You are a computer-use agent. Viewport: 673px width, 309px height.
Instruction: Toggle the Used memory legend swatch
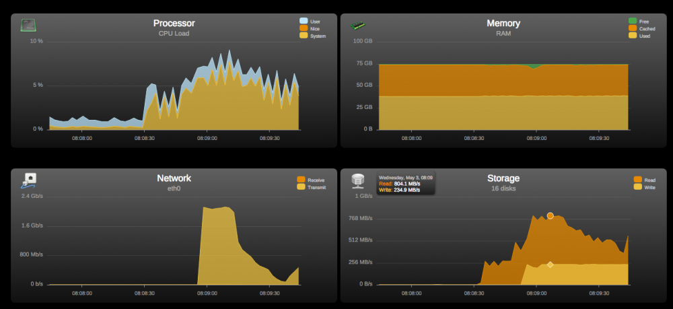click(x=633, y=36)
